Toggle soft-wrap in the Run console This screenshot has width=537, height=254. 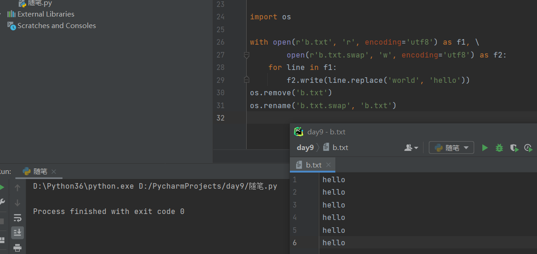coord(17,218)
